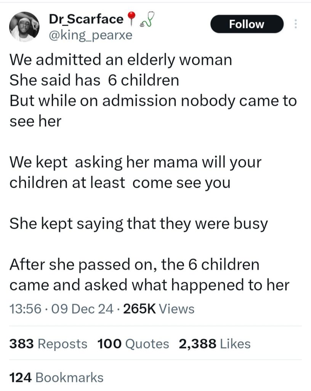View the 100 Quotes list
This screenshot has width=311, height=391.
click(x=133, y=344)
